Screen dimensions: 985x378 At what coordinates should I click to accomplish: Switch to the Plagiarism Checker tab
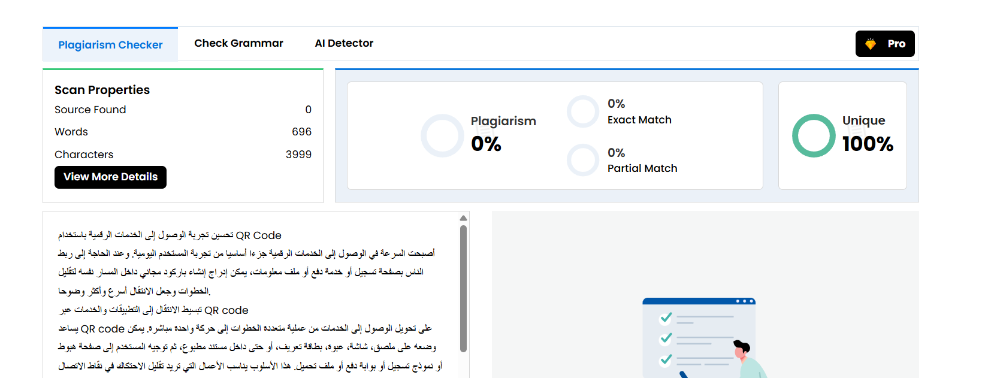click(x=110, y=45)
